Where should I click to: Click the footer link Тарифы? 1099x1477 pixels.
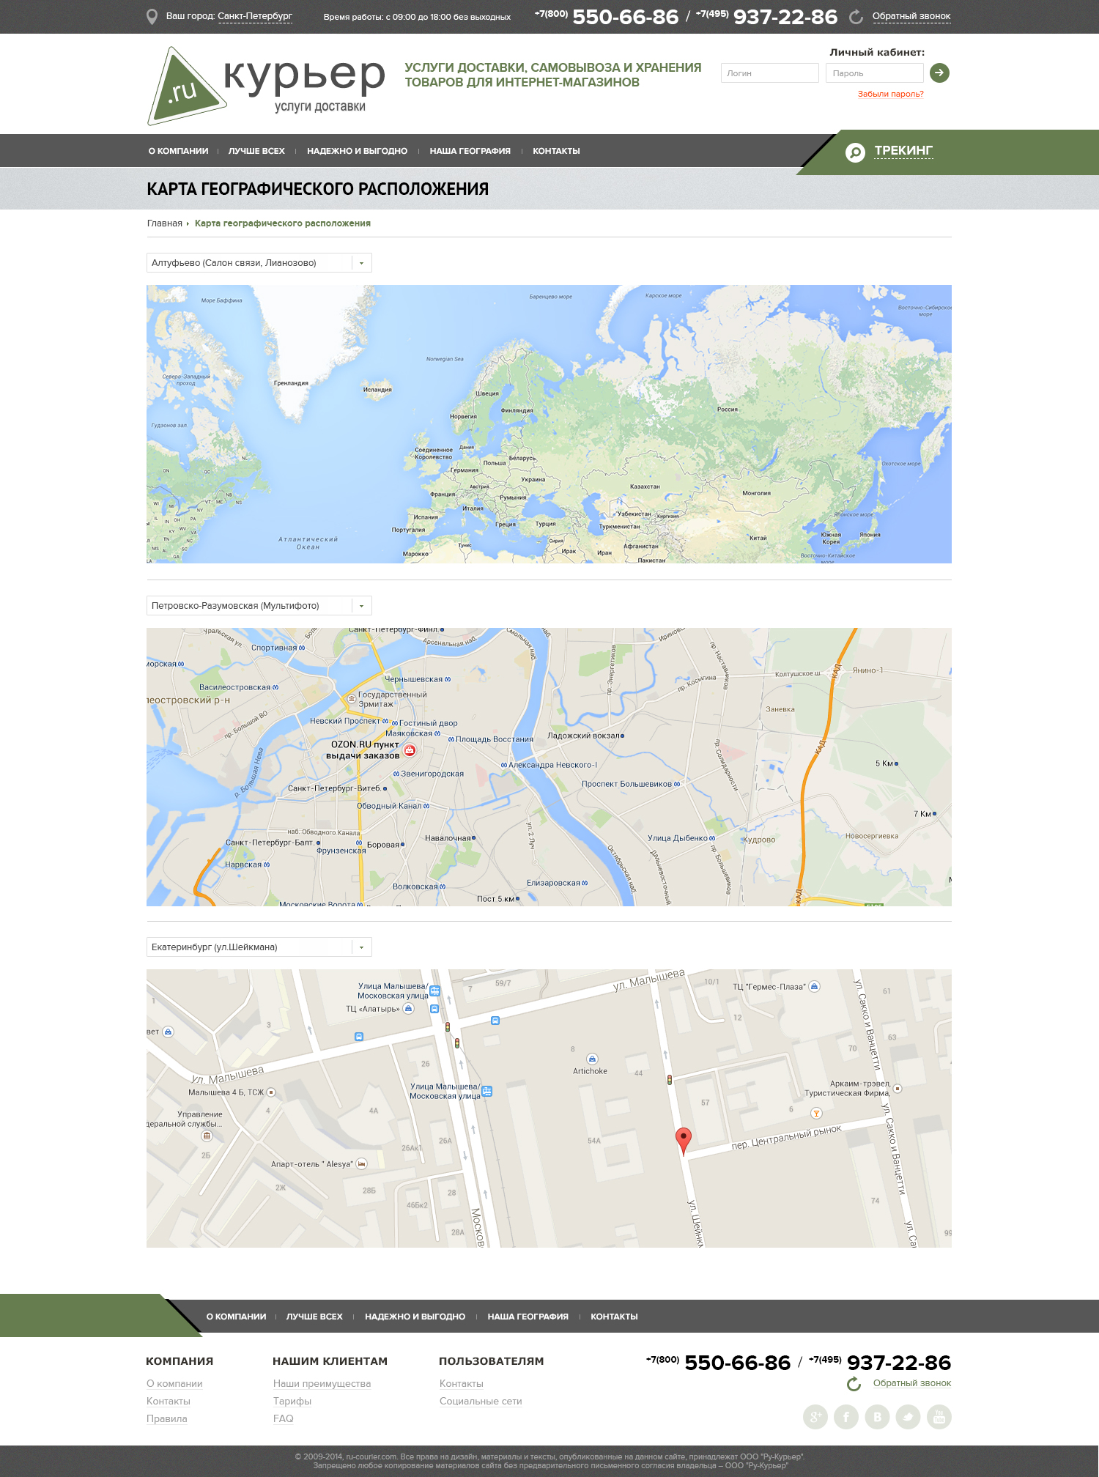292,1402
